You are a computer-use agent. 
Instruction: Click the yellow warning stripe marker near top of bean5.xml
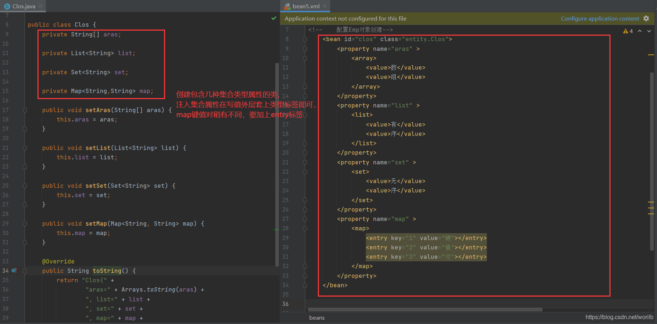click(x=651, y=54)
